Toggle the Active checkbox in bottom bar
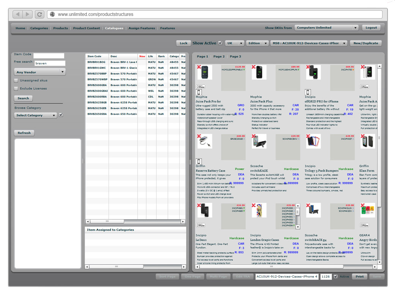395x294 pixels. point(335,276)
